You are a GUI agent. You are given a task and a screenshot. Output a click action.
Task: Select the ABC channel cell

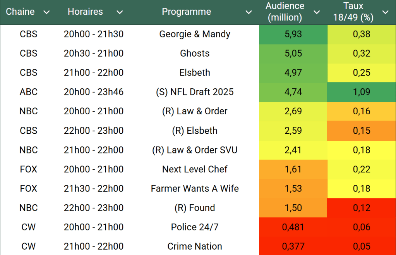(x=29, y=92)
